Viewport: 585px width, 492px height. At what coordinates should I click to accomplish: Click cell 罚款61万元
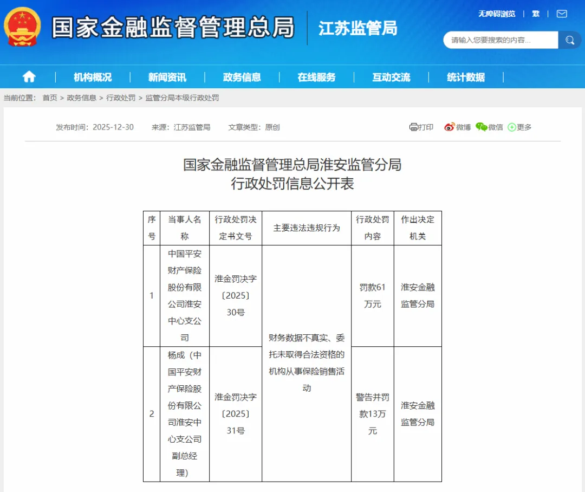372,296
